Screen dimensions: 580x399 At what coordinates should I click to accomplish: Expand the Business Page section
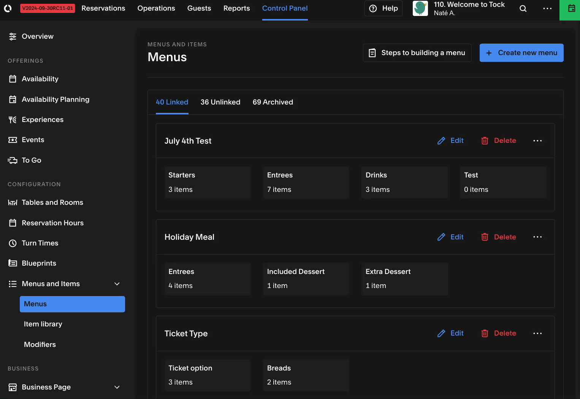(x=117, y=387)
